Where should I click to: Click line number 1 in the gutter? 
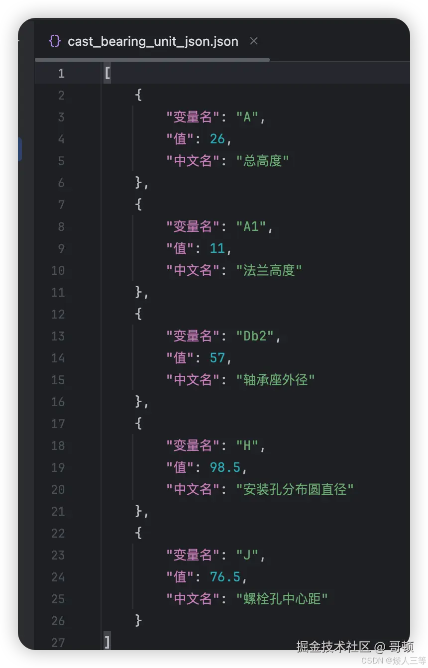(61, 74)
